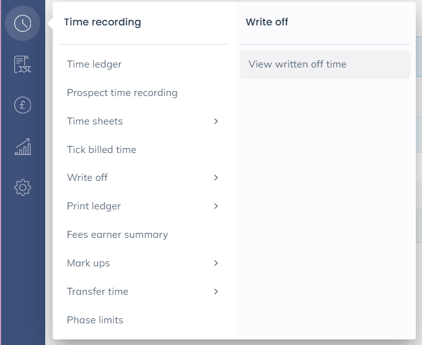This screenshot has height=345, width=422.
Task: Choose Tick billed time
Action: point(102,150)
